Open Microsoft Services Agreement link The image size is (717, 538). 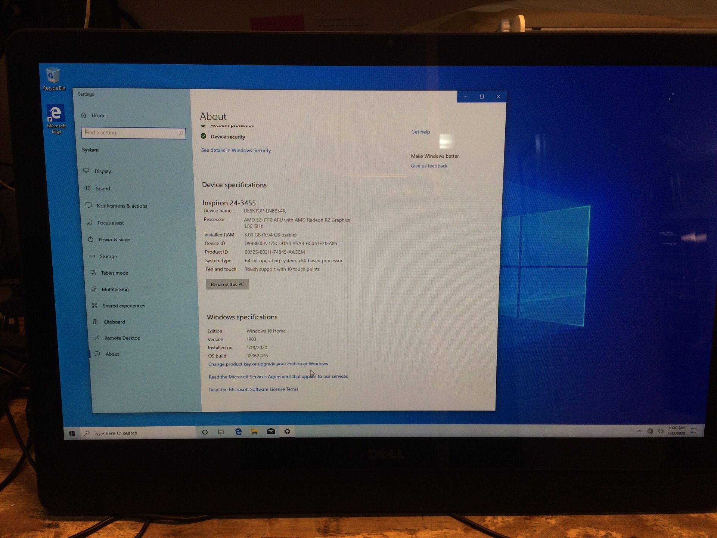[x=278, y=376]
